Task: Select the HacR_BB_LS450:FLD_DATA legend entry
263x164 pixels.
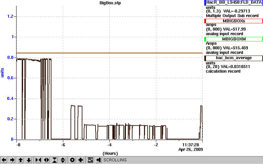Action: [x=233, y=3]
